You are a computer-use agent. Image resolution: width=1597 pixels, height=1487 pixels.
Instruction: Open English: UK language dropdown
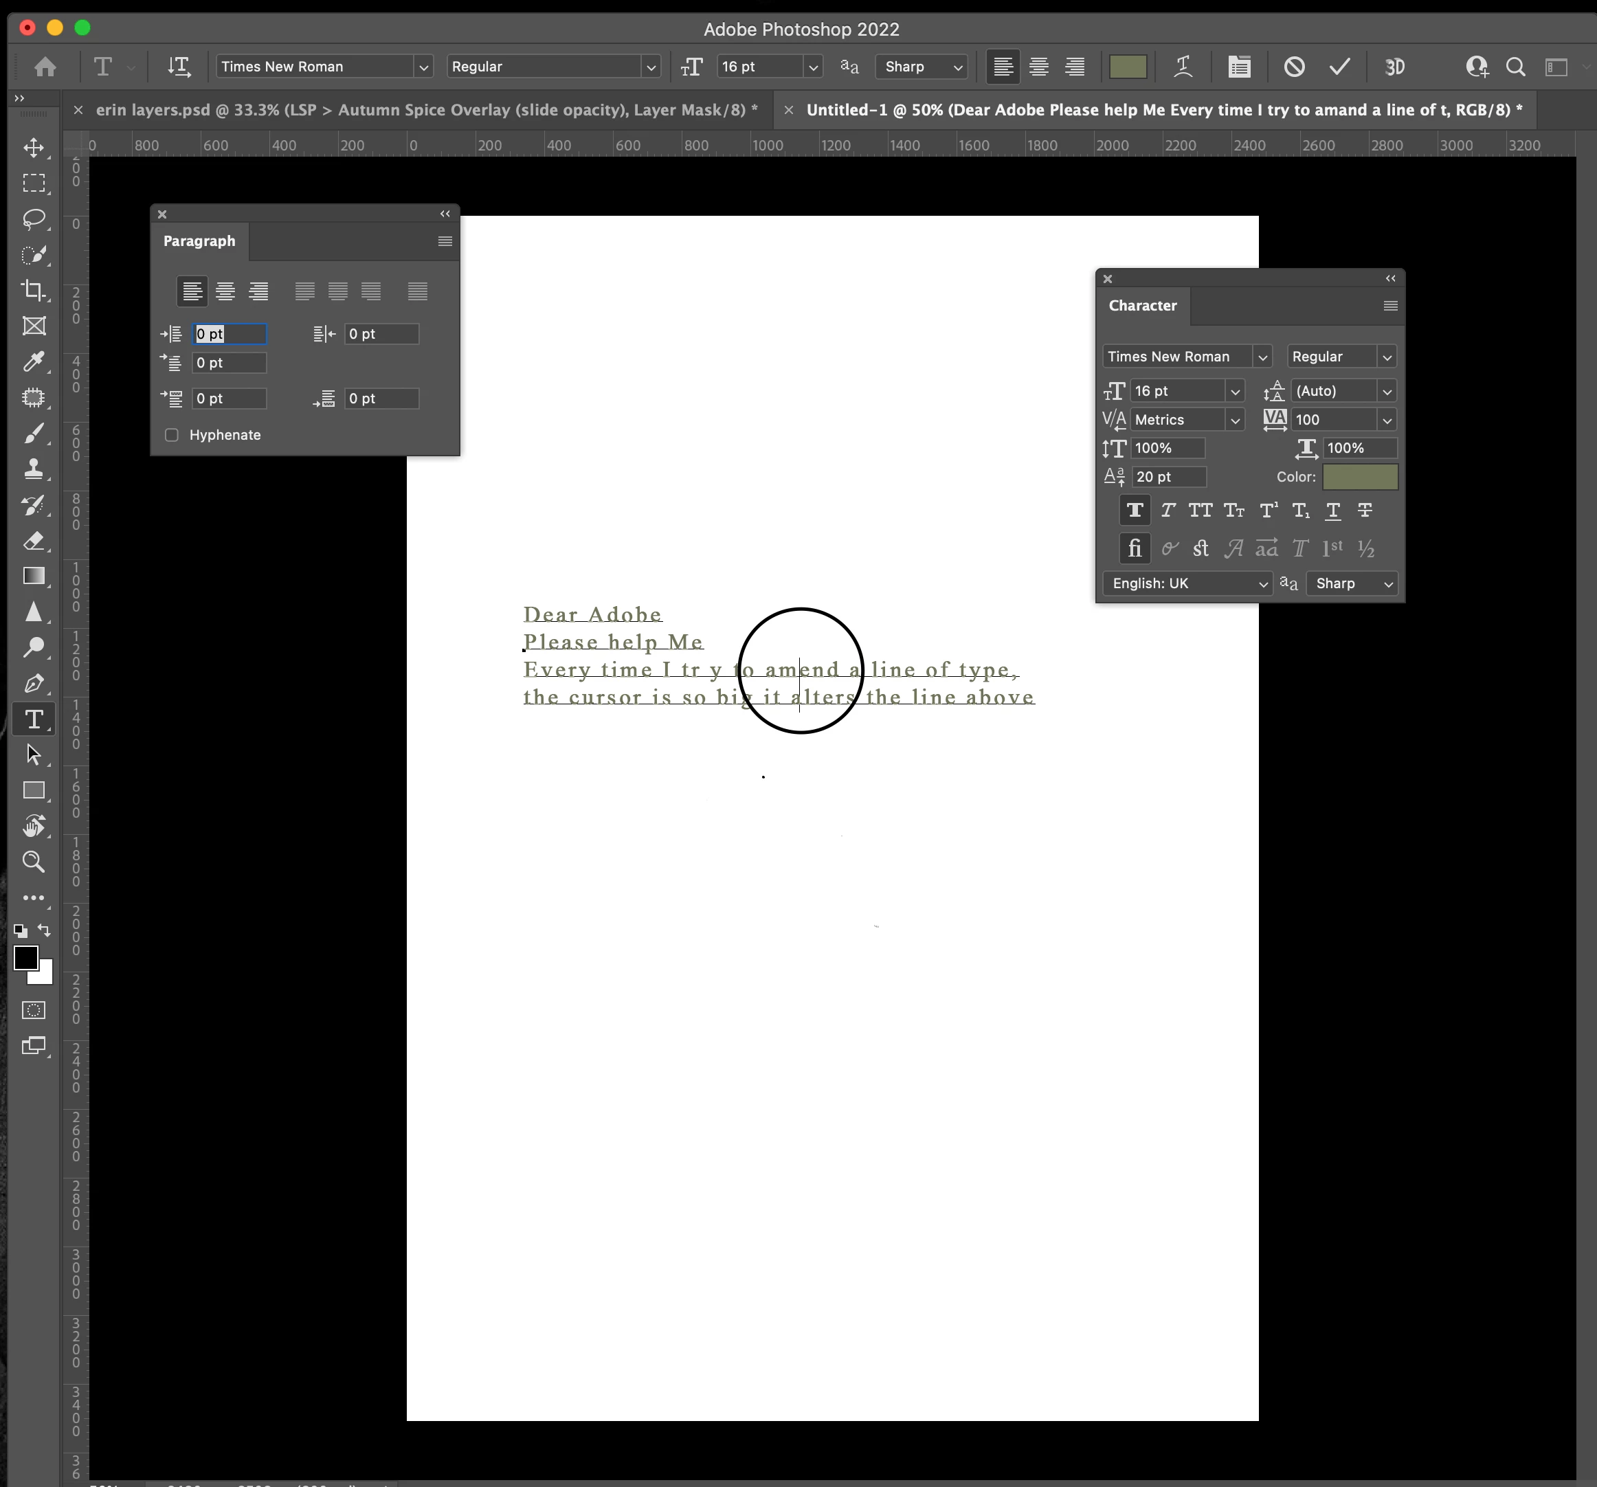1187,583
